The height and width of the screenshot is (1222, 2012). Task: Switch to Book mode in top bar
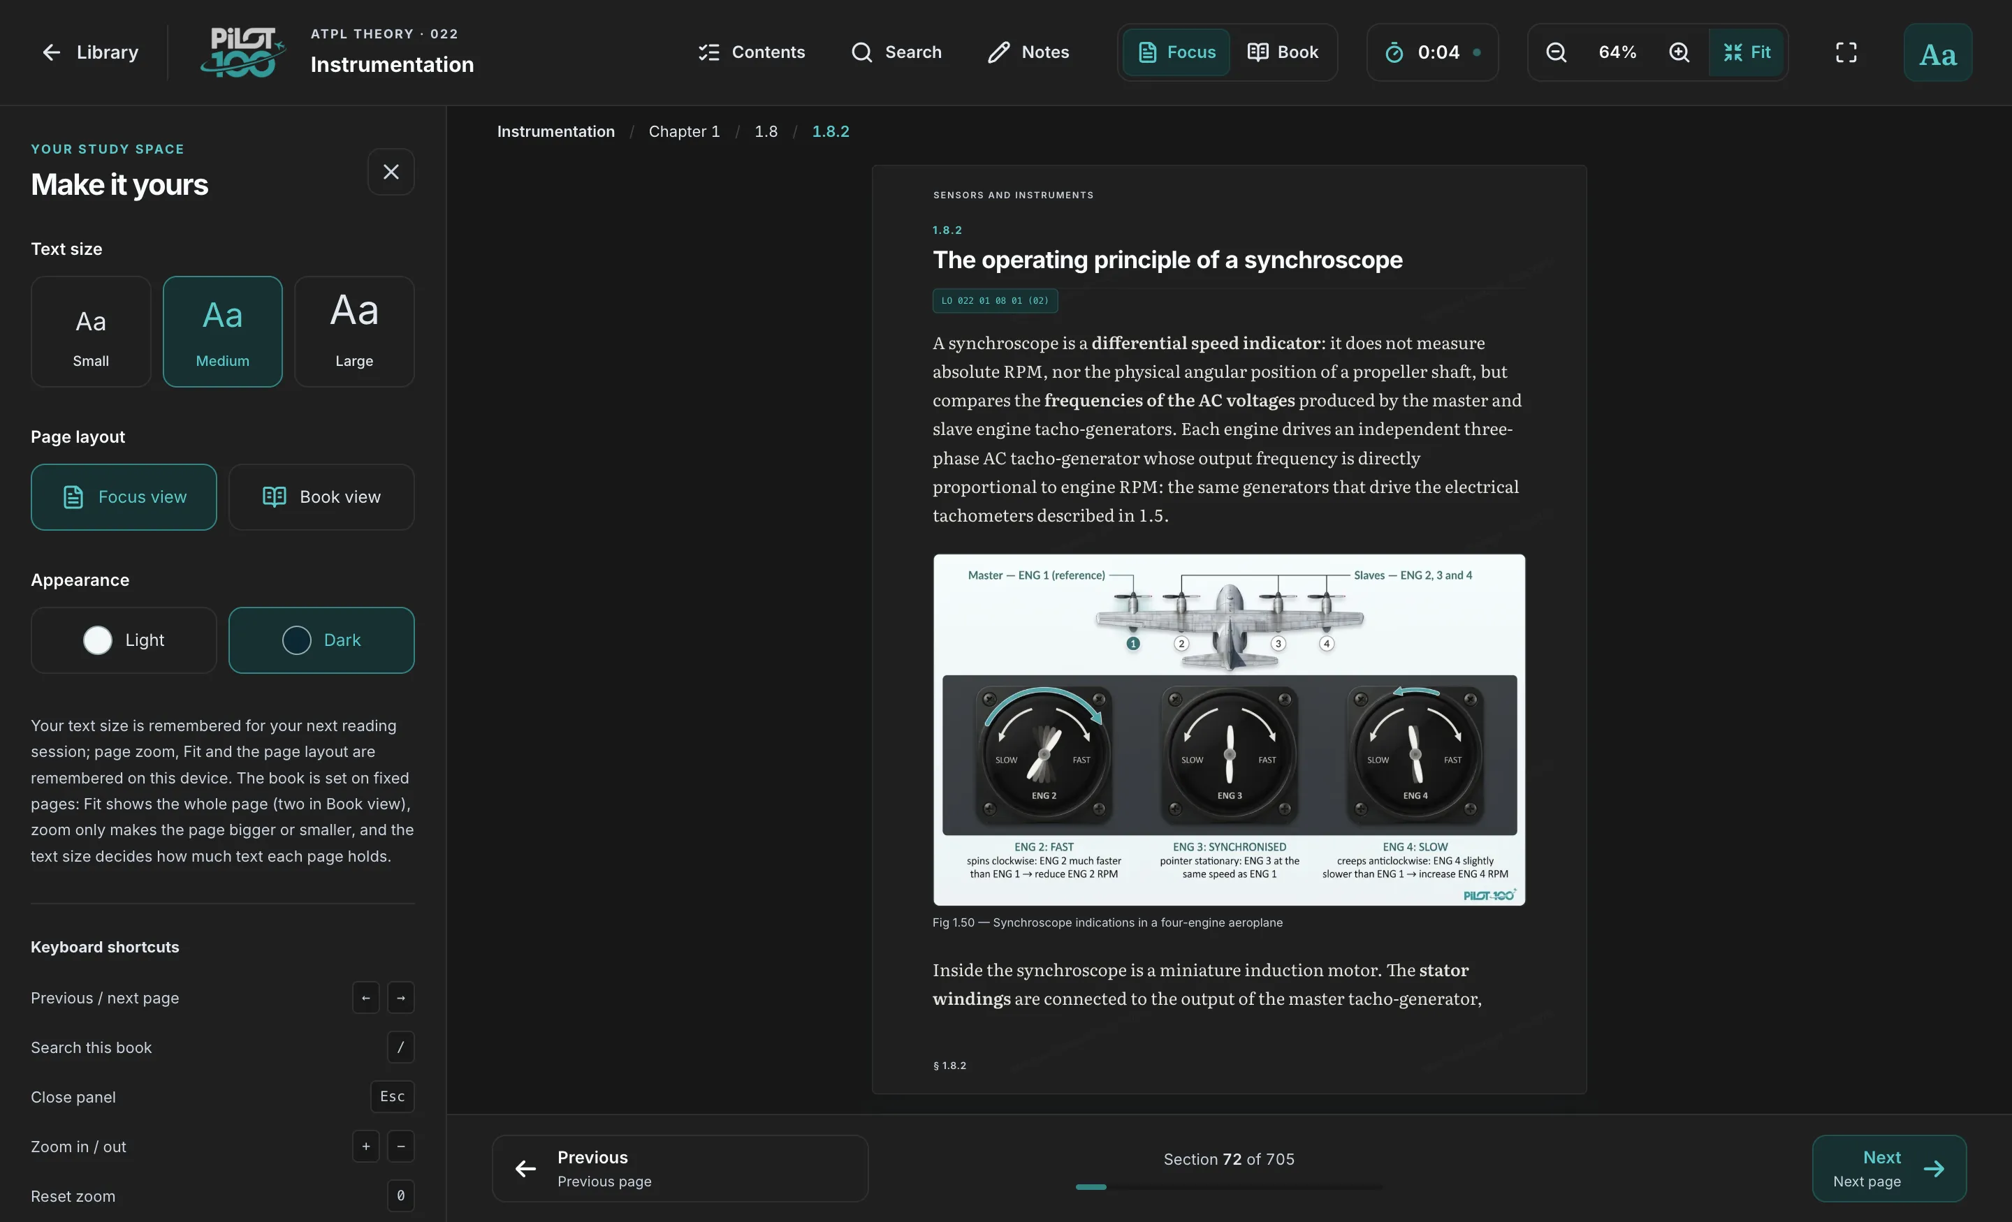pos(1283,52)
